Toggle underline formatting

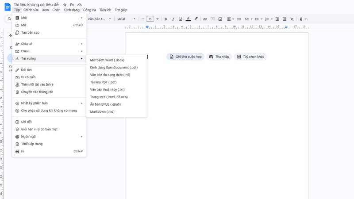pyautogui.click(x=181, y=19)
